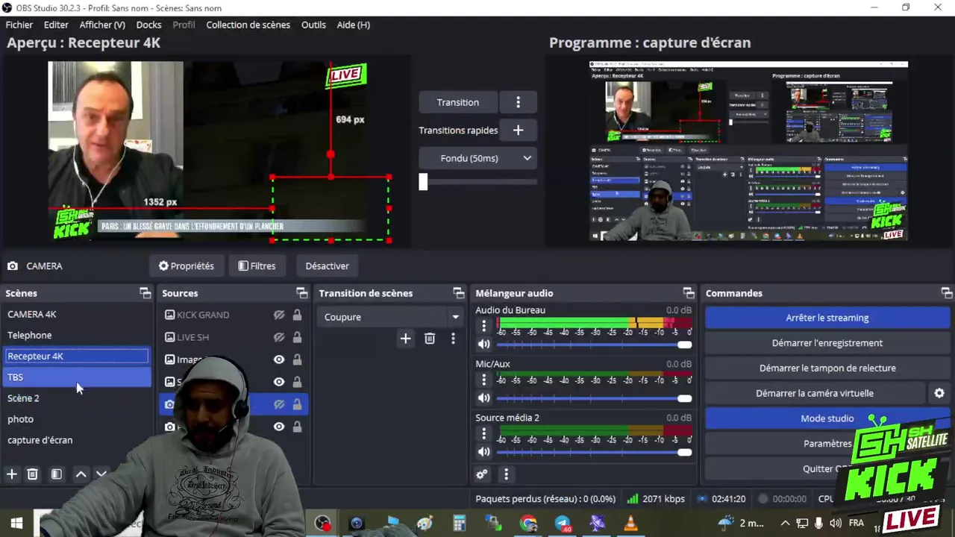This screenshot has height=537, width=955.
Task: Click the Désactiver button
Action: [x=327, y=266]
